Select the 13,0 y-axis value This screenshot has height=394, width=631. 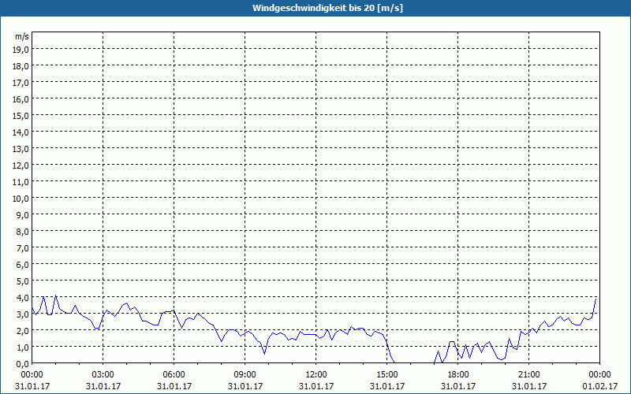pos(21,148)
